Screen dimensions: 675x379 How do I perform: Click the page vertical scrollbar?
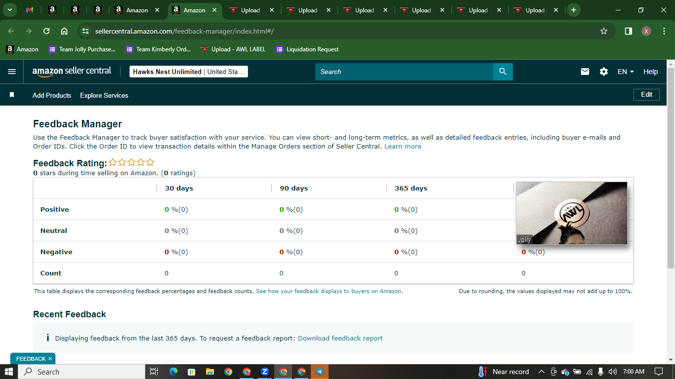tap(671, 168)
